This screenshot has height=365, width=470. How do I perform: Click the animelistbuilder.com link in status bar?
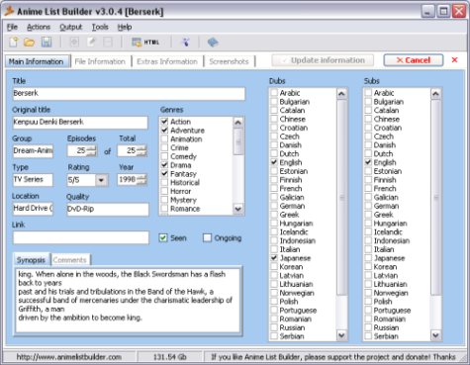pos(69,357)
